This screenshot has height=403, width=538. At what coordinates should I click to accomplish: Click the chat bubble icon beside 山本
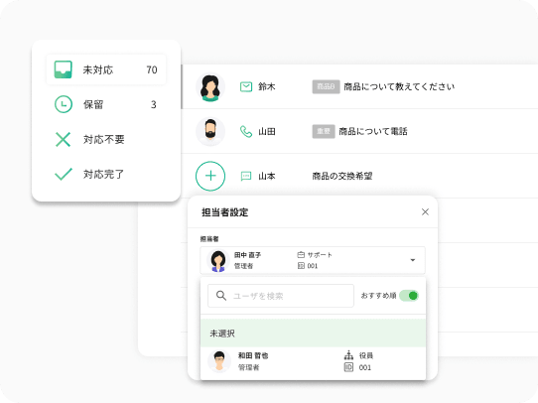click(246, 177)
